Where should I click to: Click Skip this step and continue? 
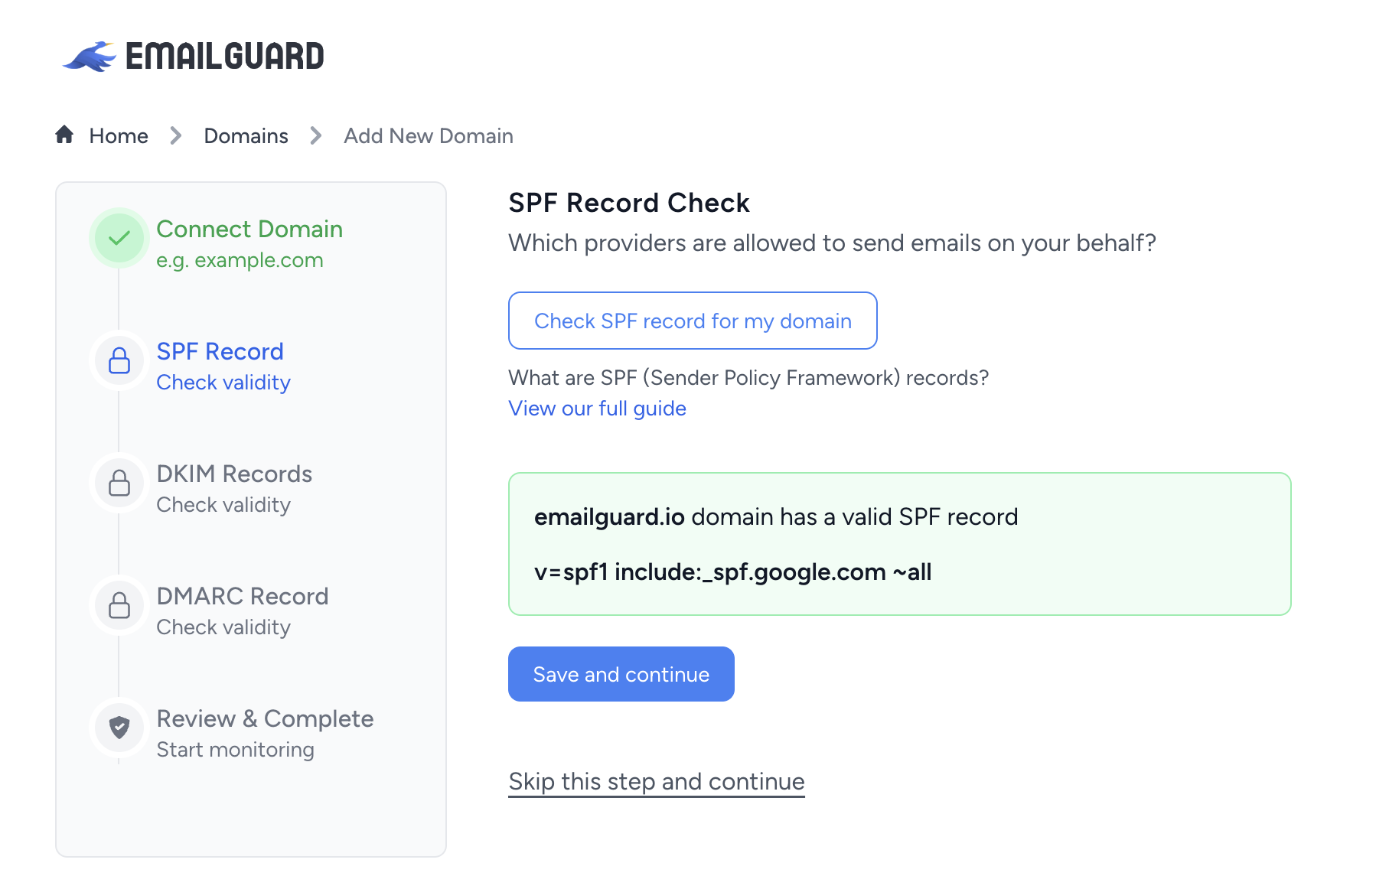tap(657, 782)
